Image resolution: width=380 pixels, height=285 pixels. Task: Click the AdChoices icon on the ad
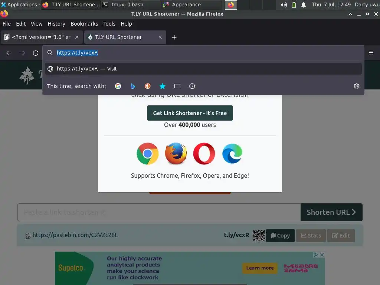click(316, 255)
